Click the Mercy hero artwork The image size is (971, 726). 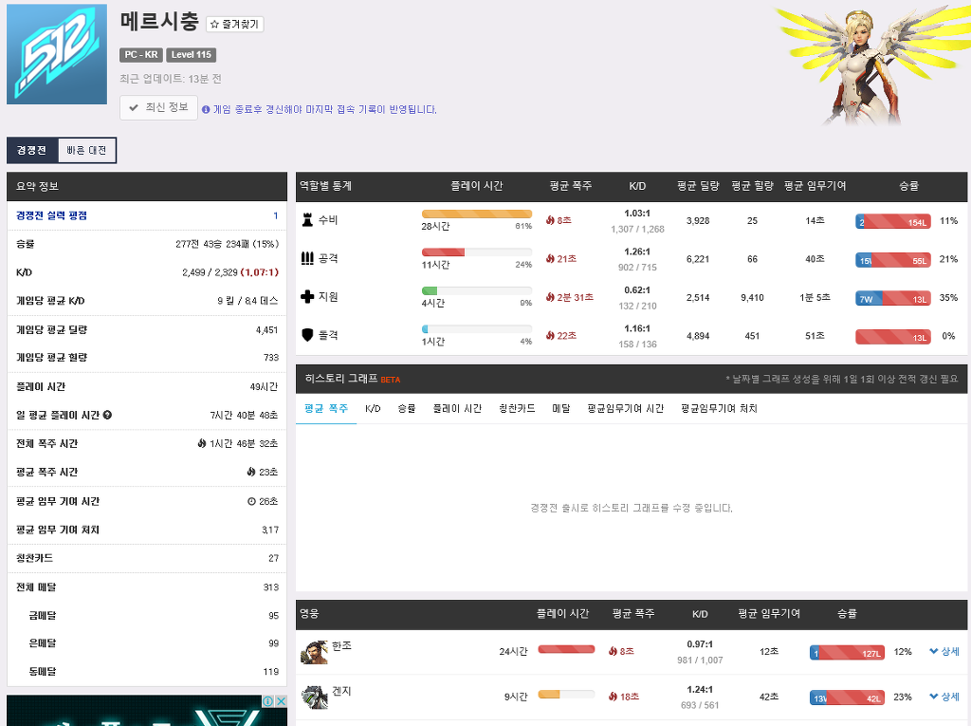point(872,64)
